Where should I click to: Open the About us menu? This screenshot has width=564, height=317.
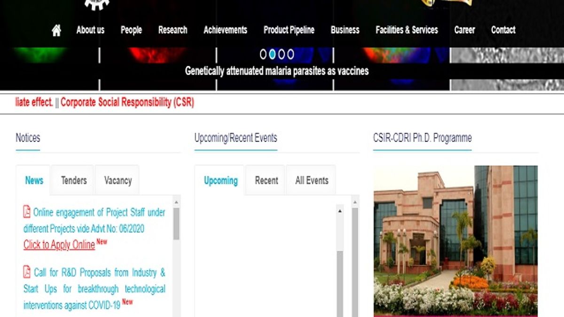coord(90,30)
